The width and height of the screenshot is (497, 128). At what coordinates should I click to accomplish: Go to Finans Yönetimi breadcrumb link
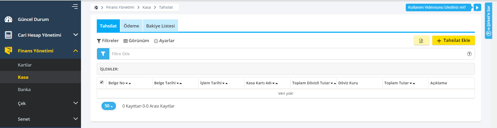(x=120, y=7)
